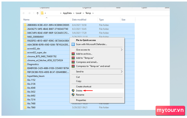Select Temp in the breadcrumb path

(88, 13)
